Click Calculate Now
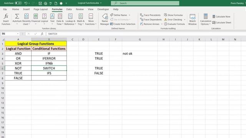246x138 pixels. pyautogui.click(x=221, y=16)
